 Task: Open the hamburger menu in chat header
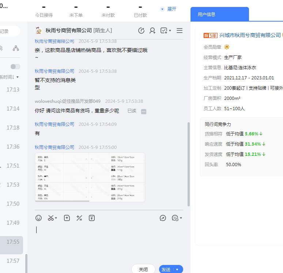(x=180, y=31)
